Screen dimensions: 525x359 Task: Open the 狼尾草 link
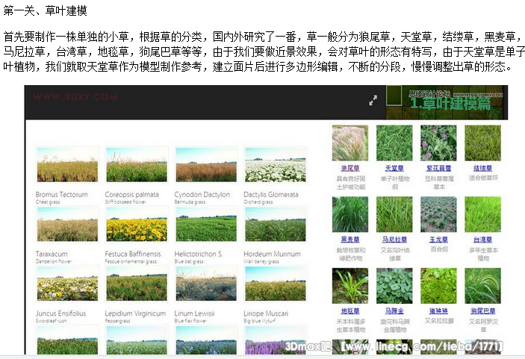click(x=350, y=168)
